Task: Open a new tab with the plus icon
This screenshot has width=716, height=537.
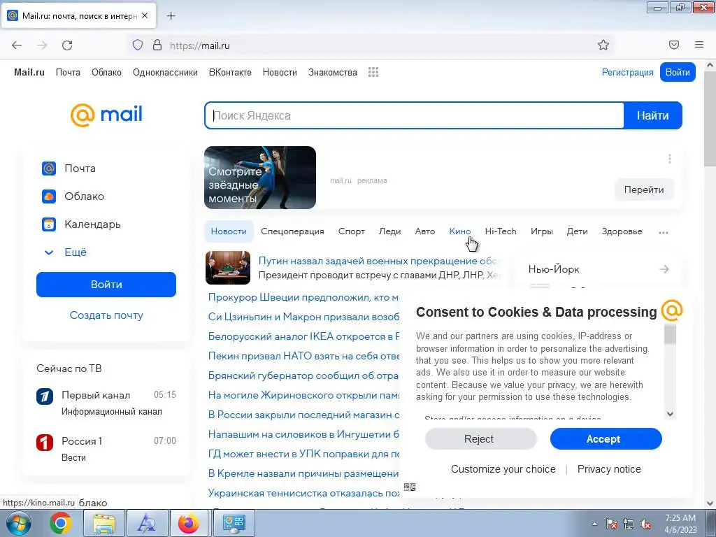Action: (171, 16)
